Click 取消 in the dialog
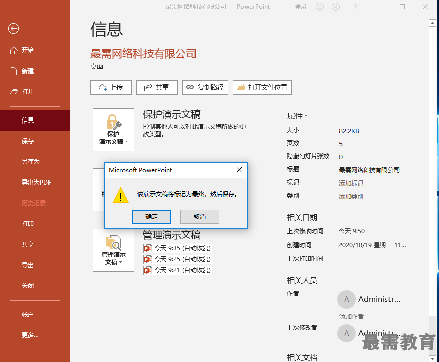This screenshot has width=439, height=362. point(200,217)
